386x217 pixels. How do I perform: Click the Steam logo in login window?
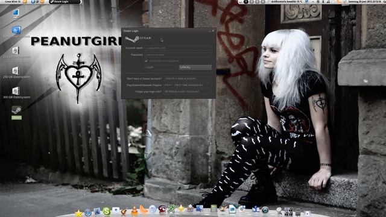[138, 39]
